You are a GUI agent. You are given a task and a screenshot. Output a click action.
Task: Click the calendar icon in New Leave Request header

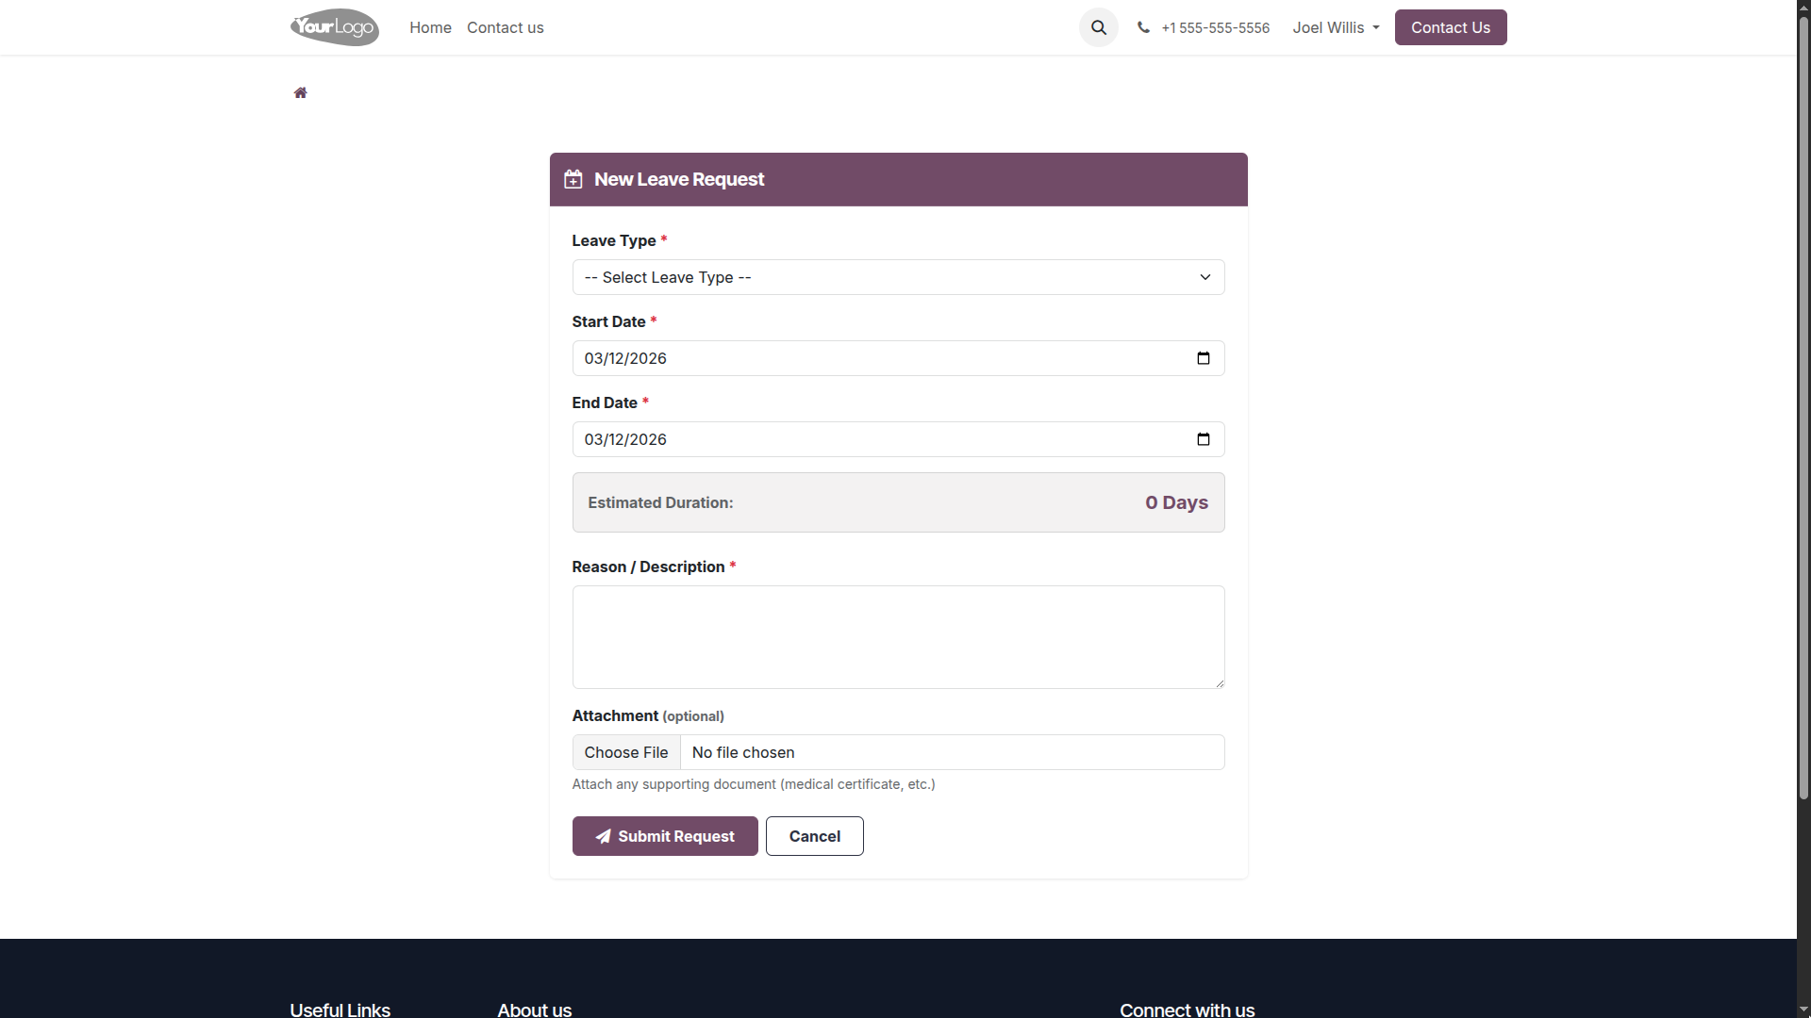[573, 179]
